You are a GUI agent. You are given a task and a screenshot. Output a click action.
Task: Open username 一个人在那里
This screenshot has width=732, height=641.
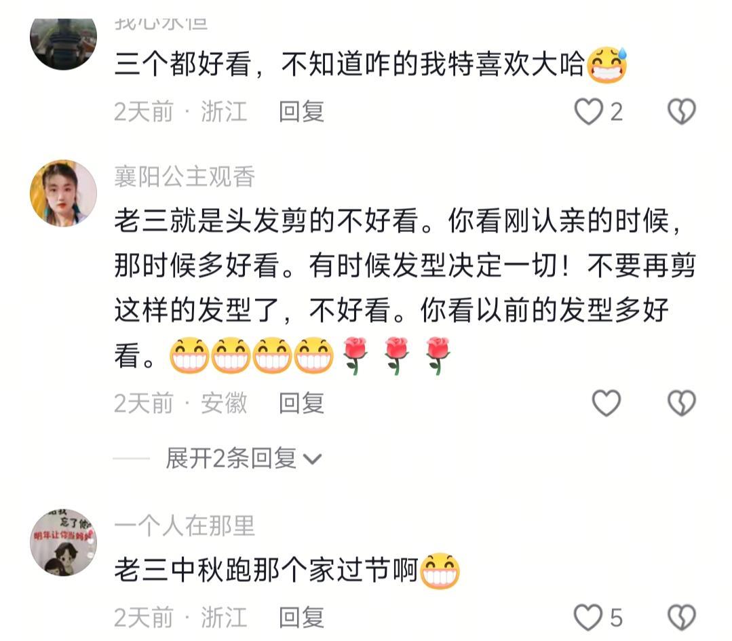tap(185, 526)
